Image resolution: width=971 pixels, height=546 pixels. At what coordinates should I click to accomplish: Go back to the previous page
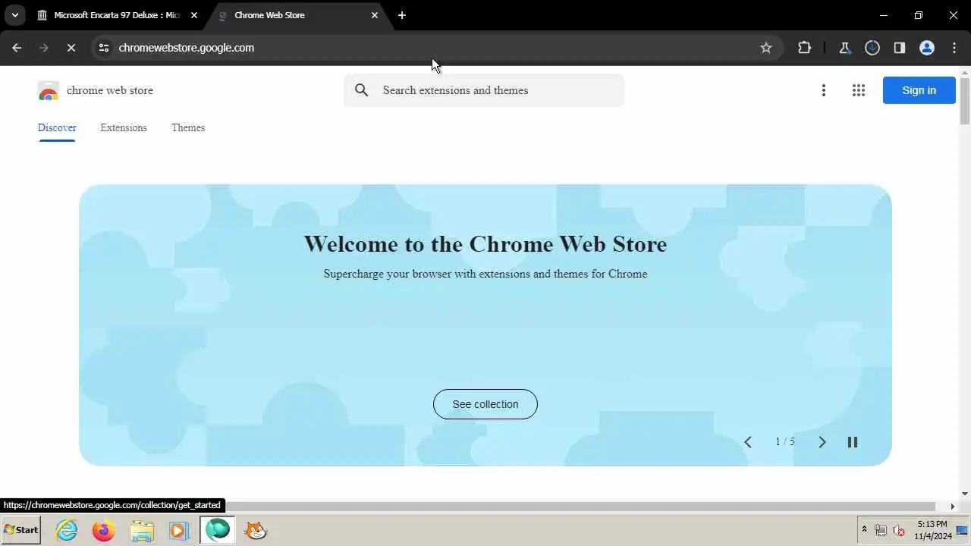coord(17,48)
